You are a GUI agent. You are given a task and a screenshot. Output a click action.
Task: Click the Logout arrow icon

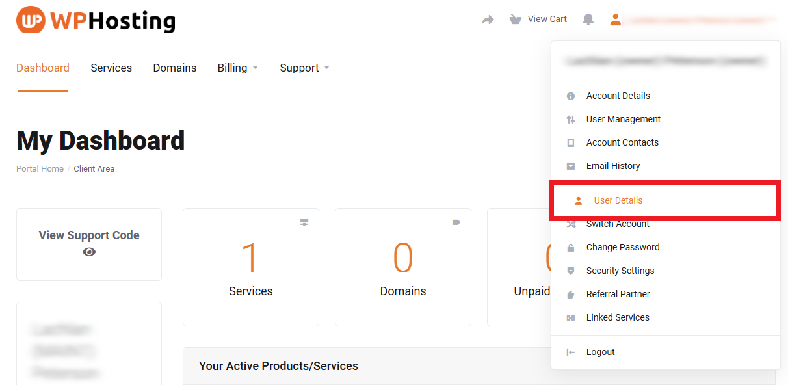click(571, 352)
